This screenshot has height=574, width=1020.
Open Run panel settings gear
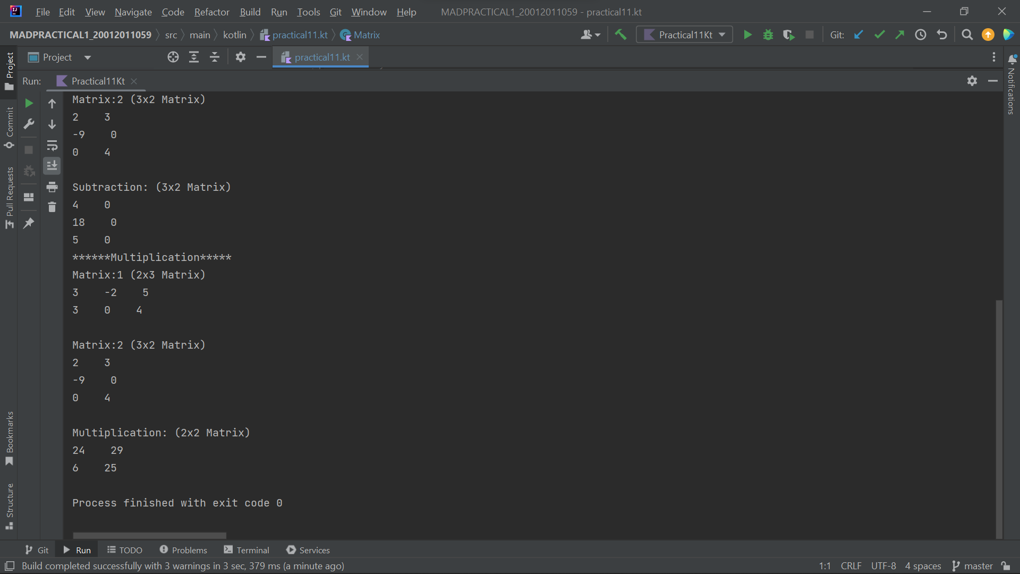coord(972,81)
